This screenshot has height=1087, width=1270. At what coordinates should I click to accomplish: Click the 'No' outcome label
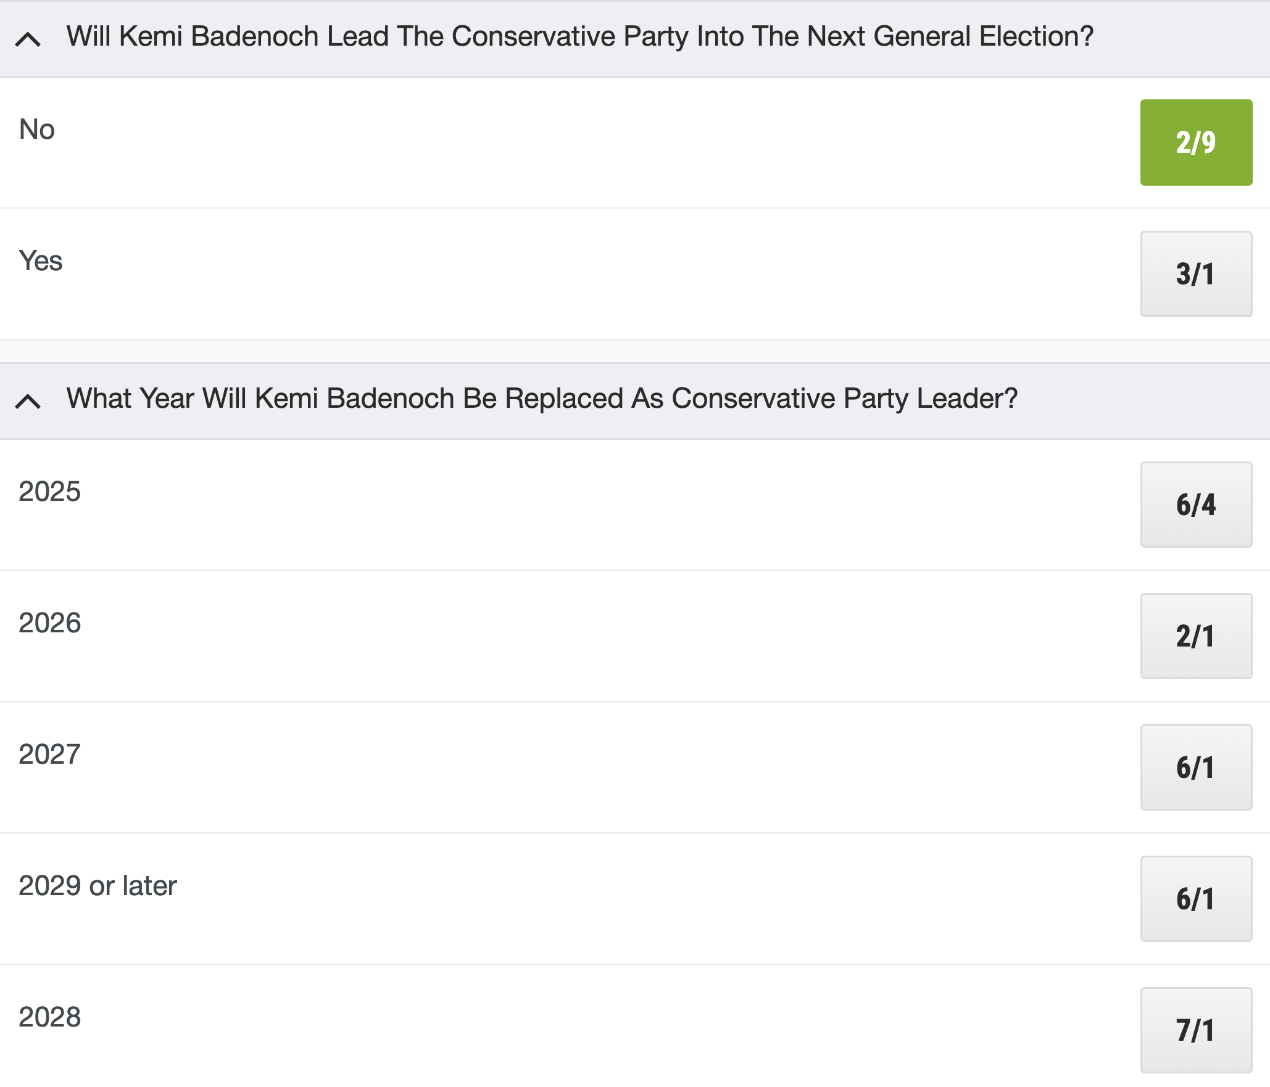[37, 130]
